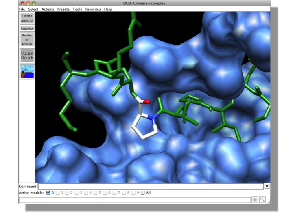Open the Help menu
The width and height of the screenshot is (293, 219).
tap(108, 9)
